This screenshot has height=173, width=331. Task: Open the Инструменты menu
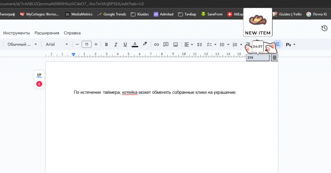click(x=16, y=33)
